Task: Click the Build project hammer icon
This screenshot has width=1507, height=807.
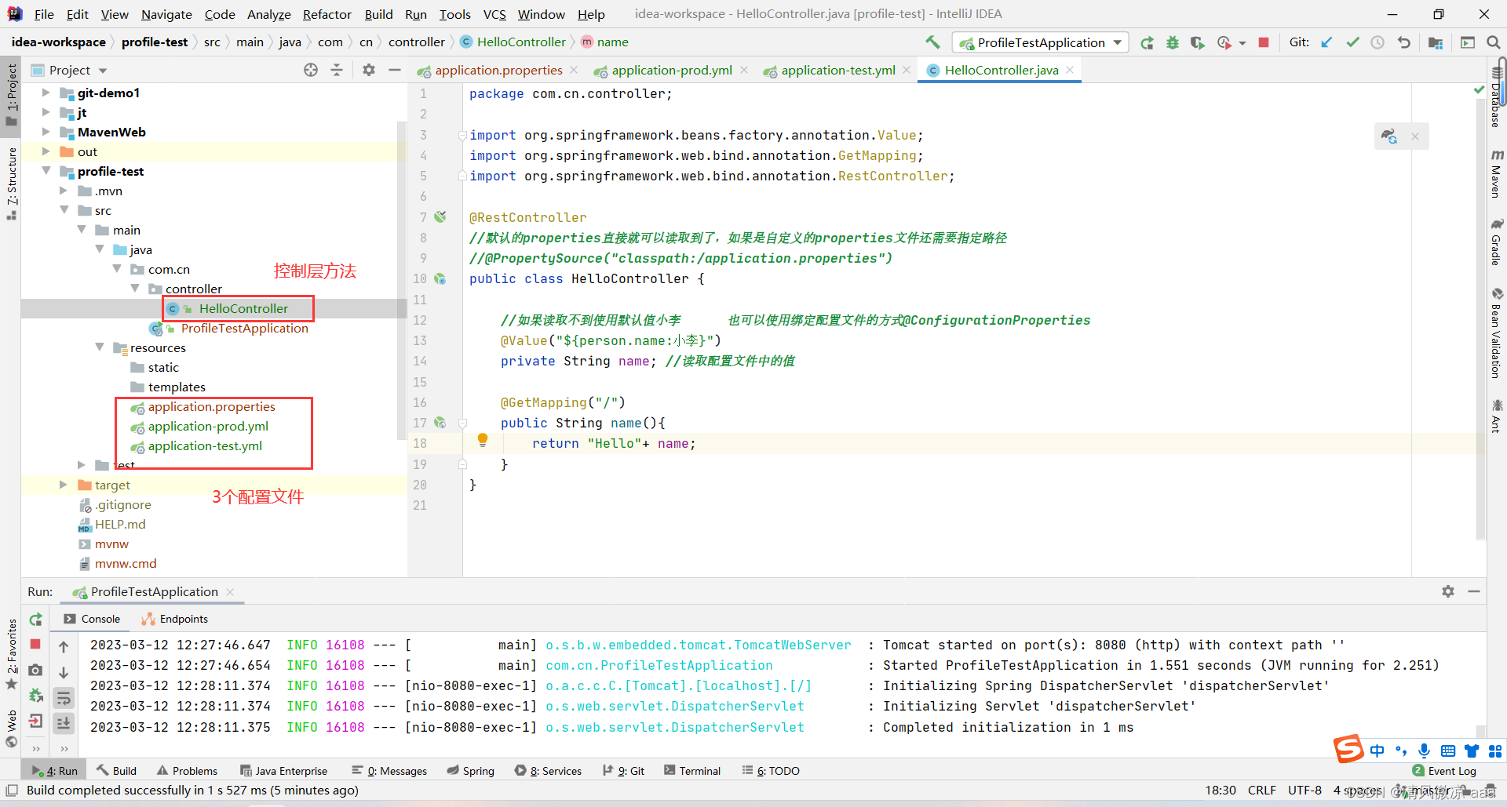Action: click(x=932, y=42)
